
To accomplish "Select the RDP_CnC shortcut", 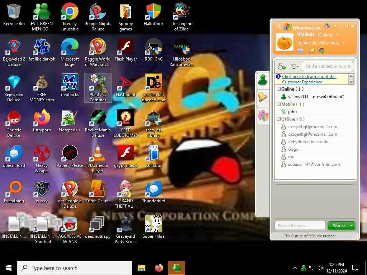I will [x=153, y=50].
